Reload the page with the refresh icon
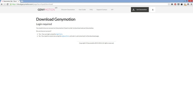The height and width of the screenshot is (104, 193). (x=8, y=4)
